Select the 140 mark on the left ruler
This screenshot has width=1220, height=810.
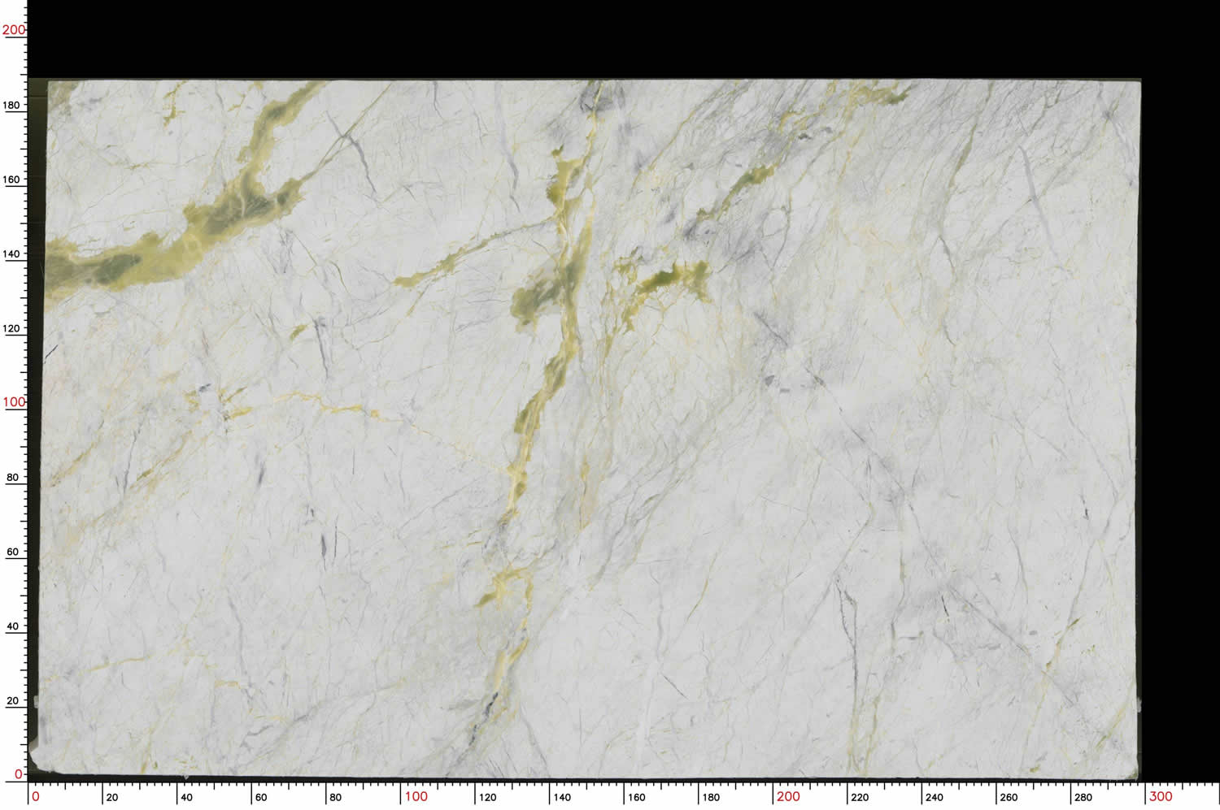pyautogui.click(x=12, y=253)
